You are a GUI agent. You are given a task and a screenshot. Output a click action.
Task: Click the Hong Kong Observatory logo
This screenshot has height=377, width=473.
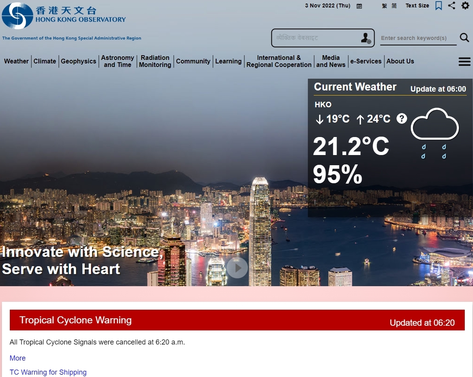tap(17, 16)
